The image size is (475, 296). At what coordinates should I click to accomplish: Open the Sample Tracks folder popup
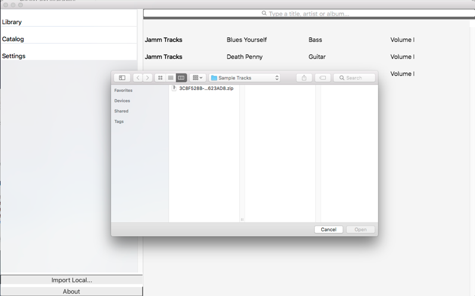tap(245, 78)
